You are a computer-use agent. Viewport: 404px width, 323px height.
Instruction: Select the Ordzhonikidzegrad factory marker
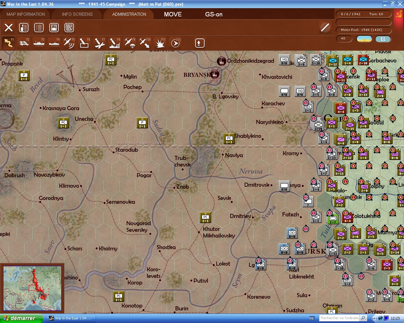coord(222,61)
